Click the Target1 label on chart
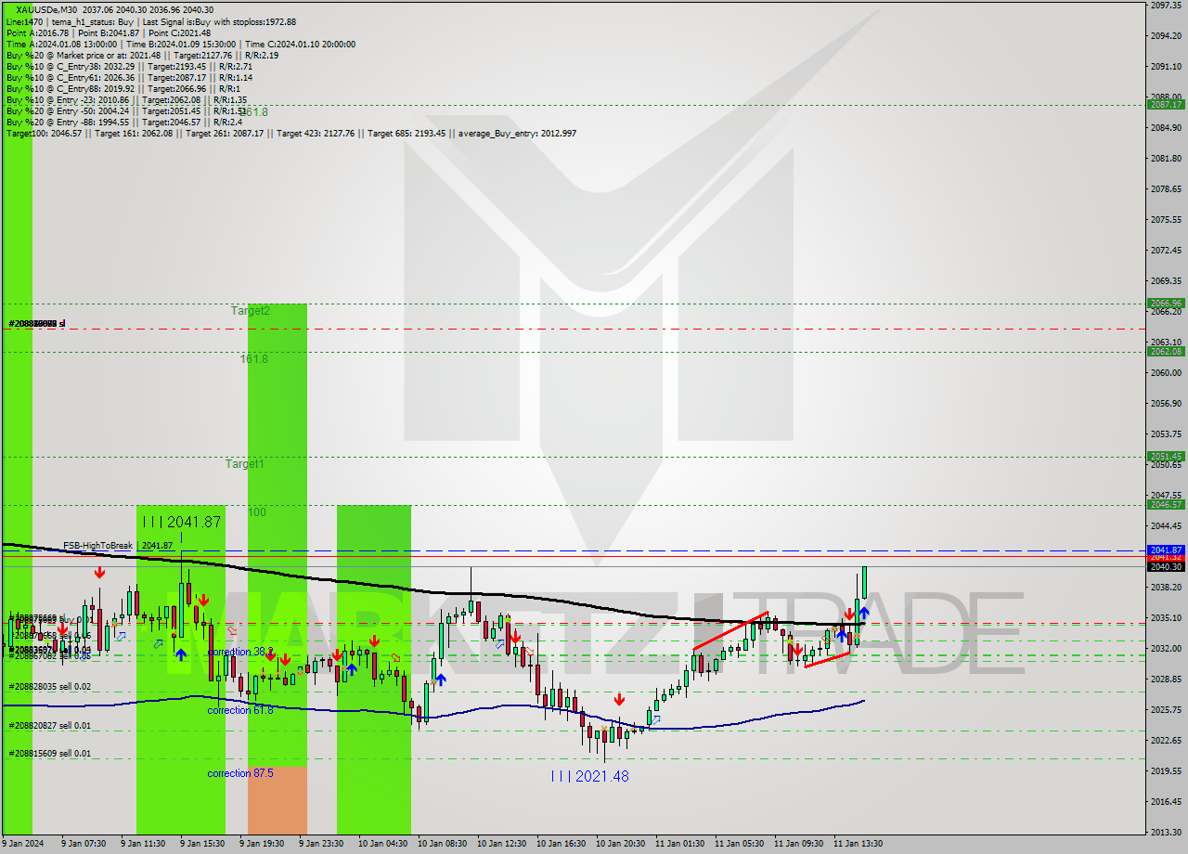The height and width of the screenshot is (854, 1188). point(245,463)
